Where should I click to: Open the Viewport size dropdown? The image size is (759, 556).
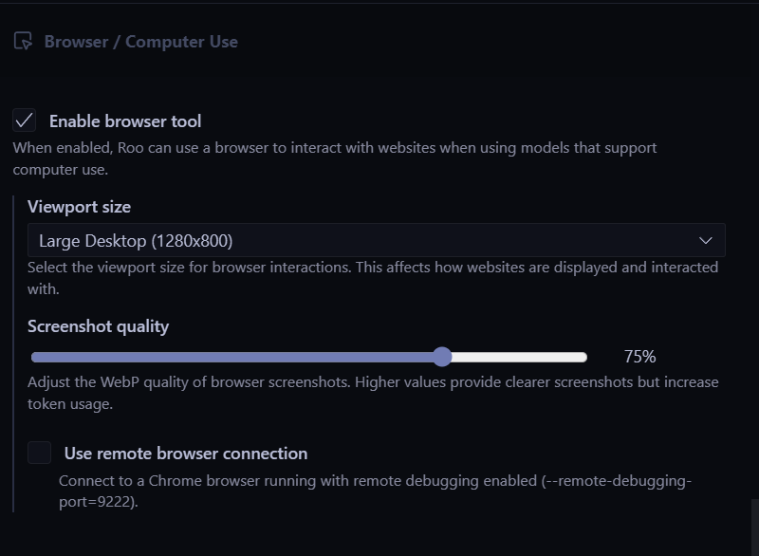[x=376, y=240]
